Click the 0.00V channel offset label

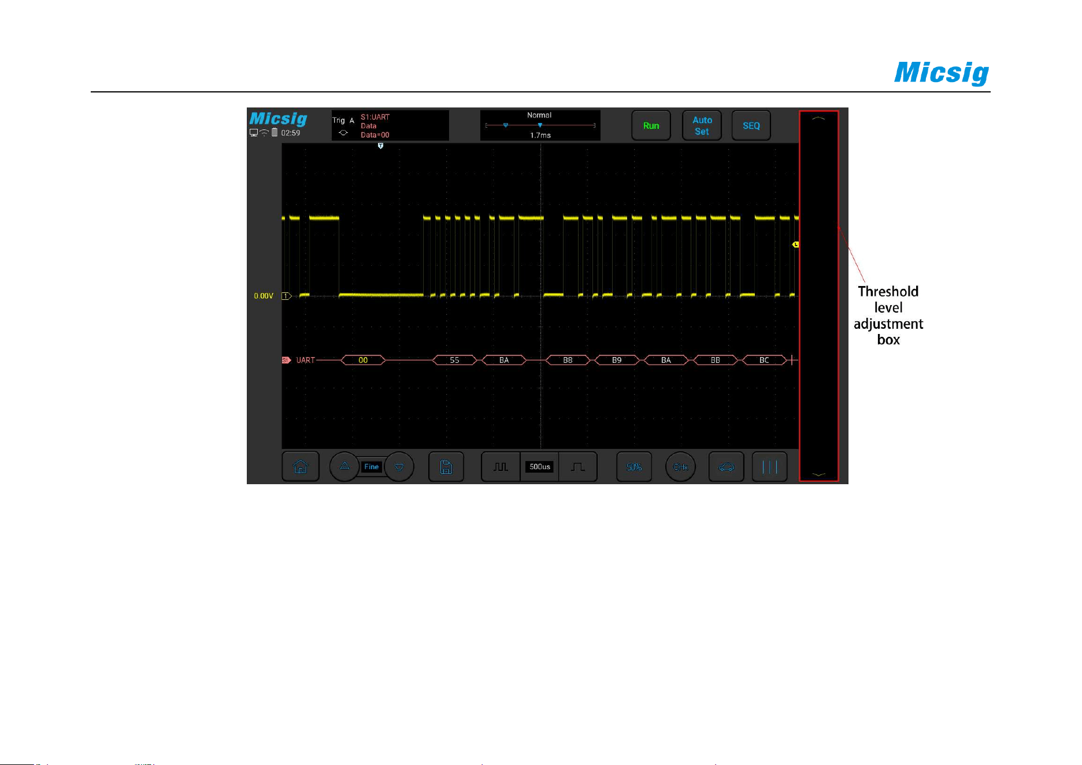click(x=264, y=296)
